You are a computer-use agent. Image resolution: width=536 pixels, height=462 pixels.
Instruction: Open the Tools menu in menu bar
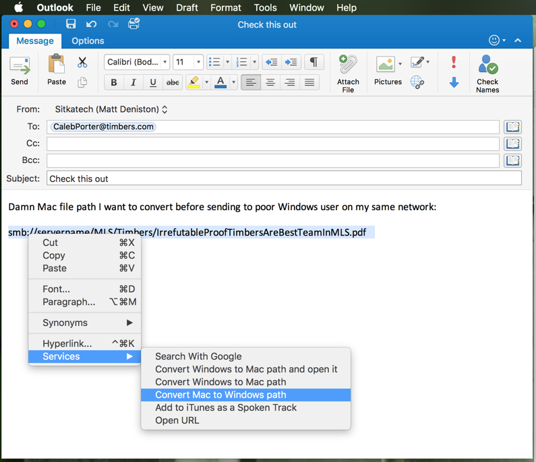265,7
